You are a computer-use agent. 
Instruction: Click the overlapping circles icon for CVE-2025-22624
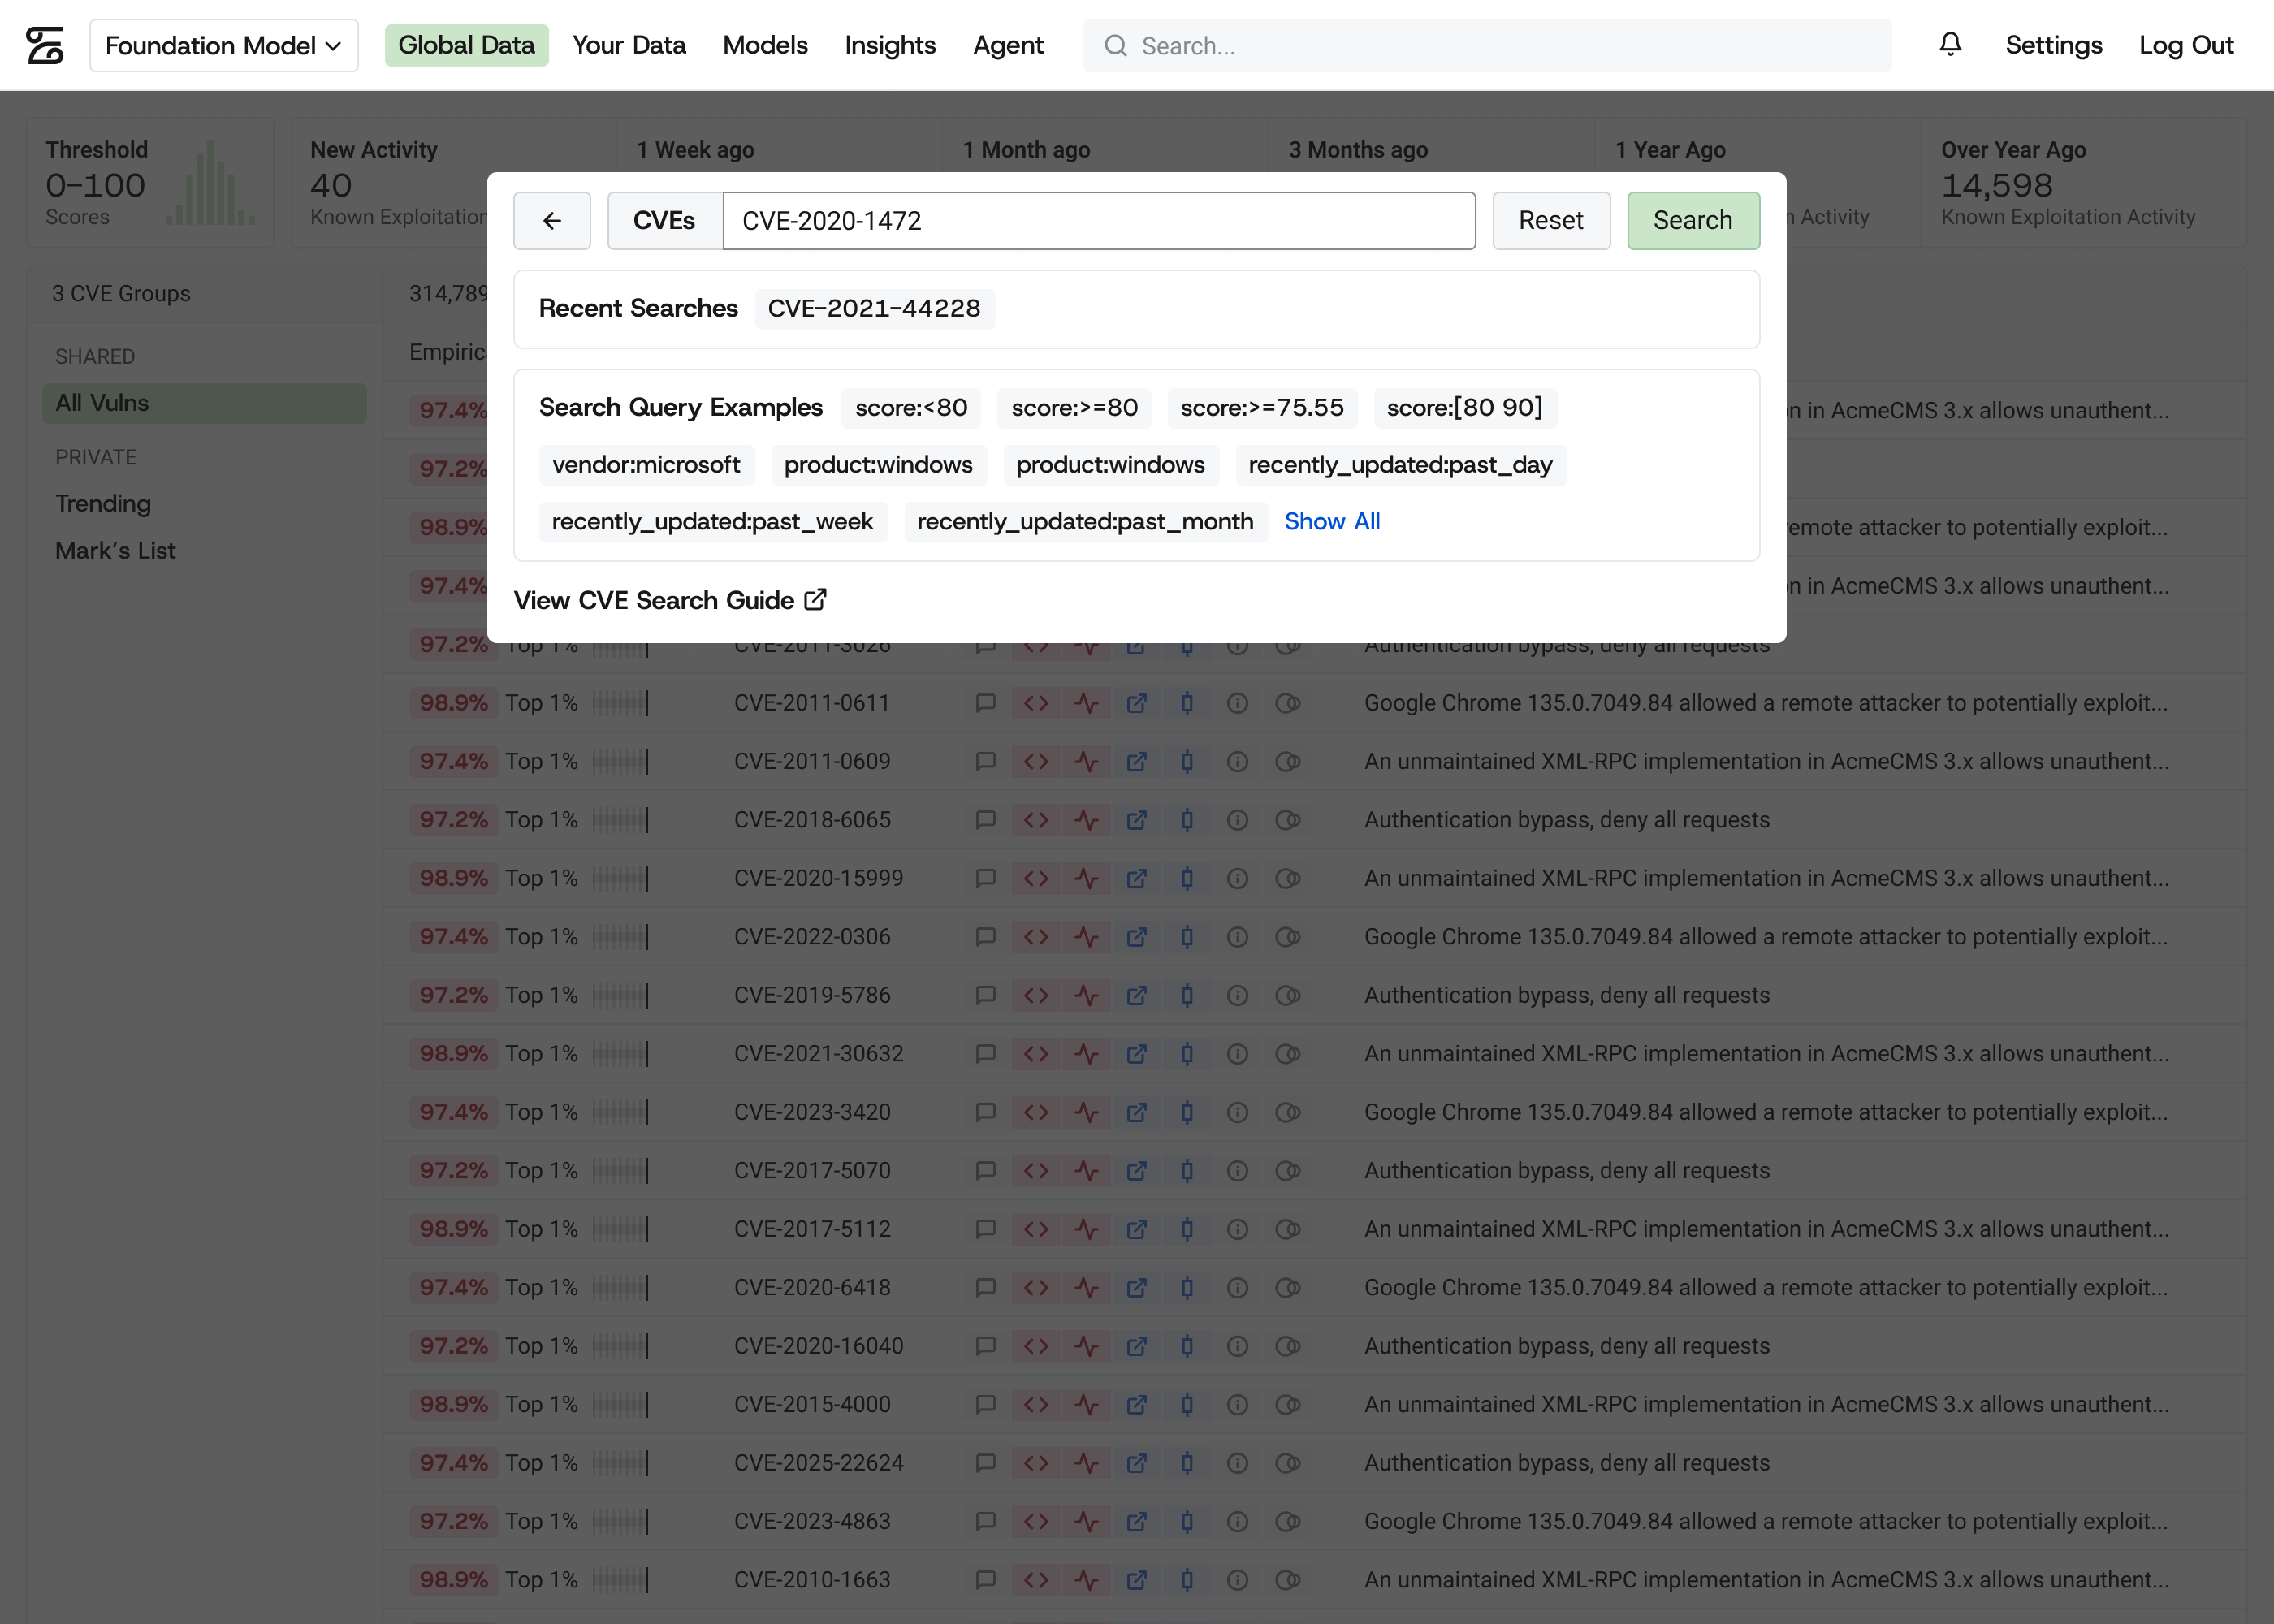pyautogui.click(x=1288, y=1463)
